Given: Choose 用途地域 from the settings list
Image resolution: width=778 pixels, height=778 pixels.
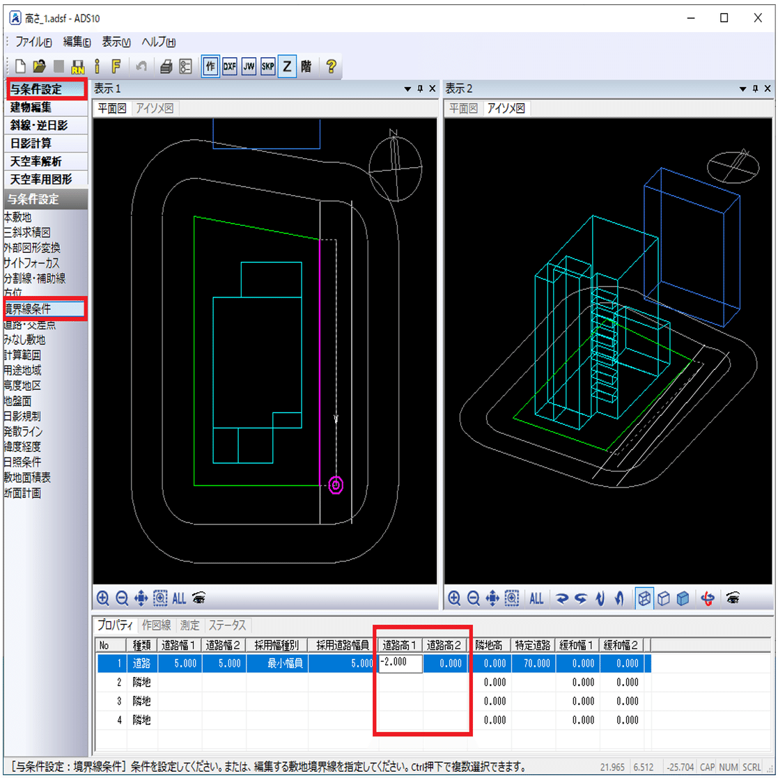Looking at the screenshot, I should [x=23, y=370].
